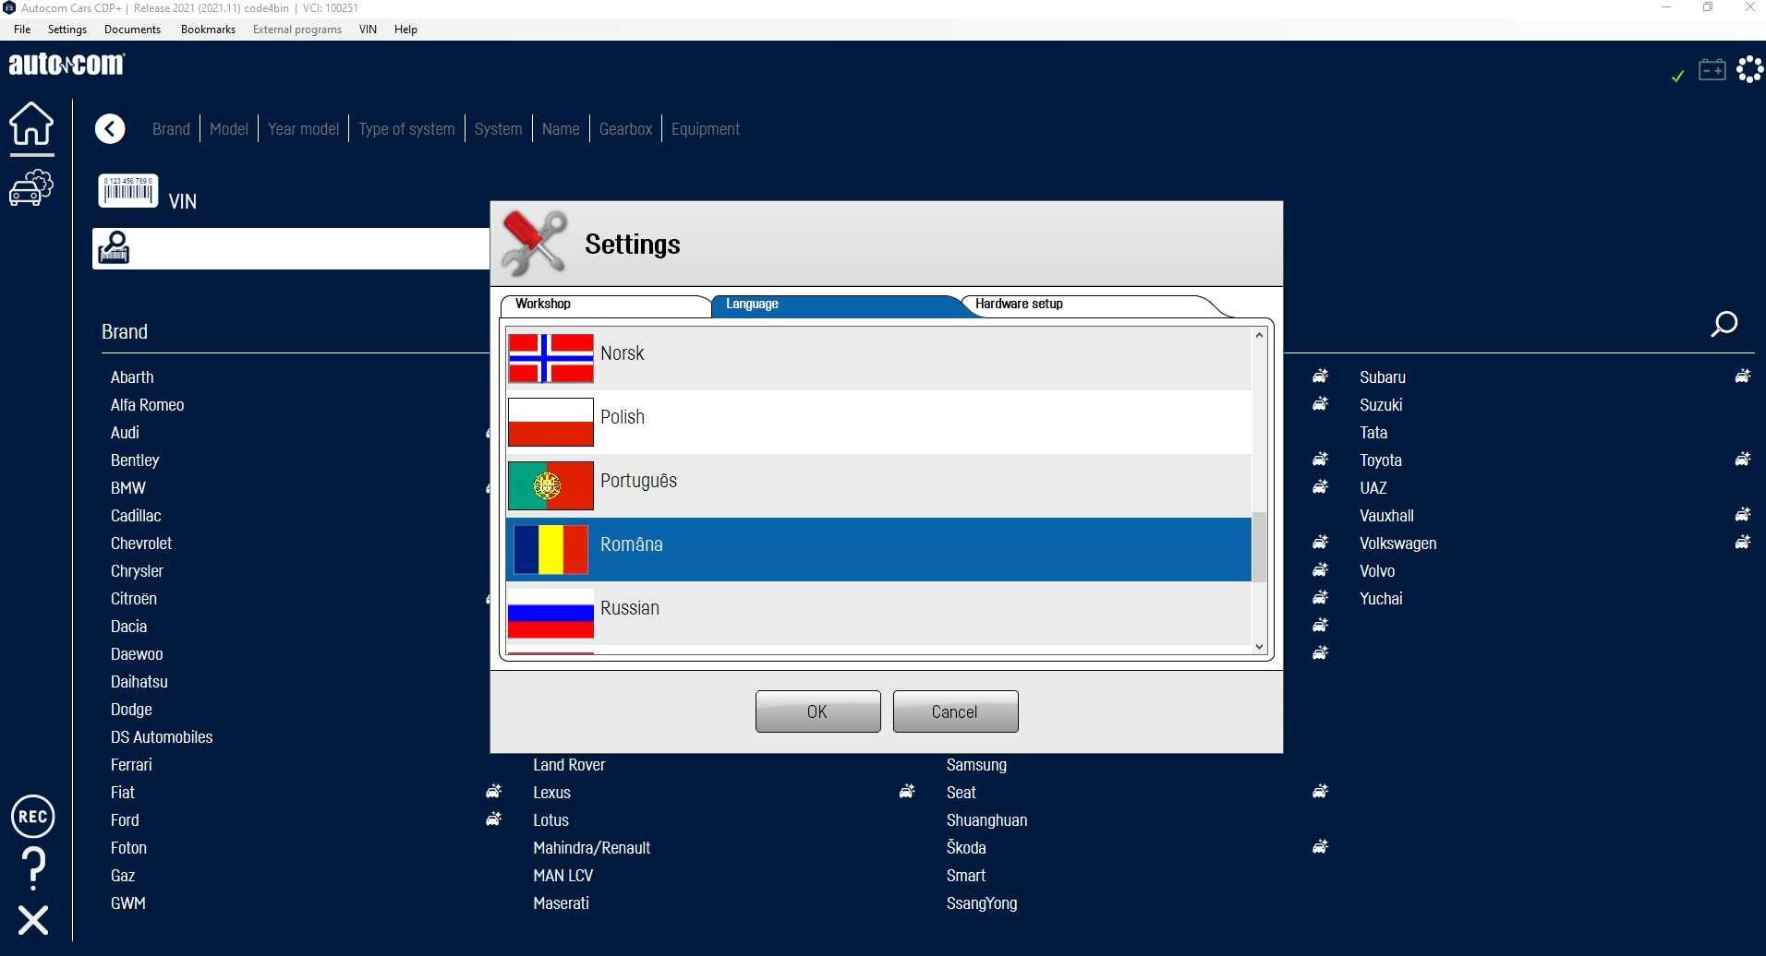1766x956 pixels.
Task: Click the Settings wrench and screwdriver icon
Action: [534, 243]
